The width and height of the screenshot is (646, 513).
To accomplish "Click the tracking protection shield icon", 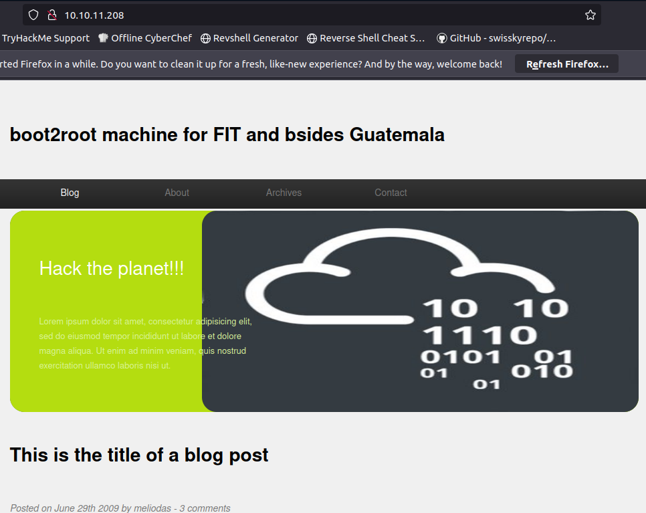I will click(x=33, y=15).
